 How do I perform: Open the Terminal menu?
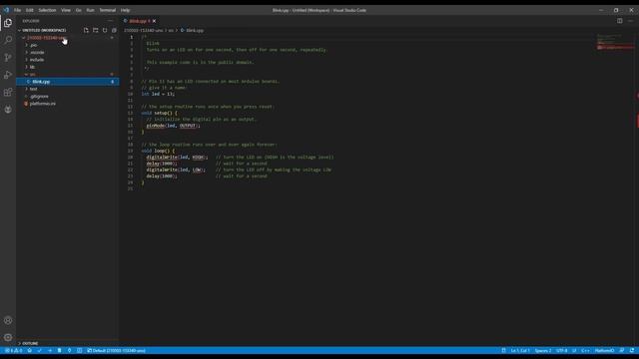[x=108, y=10]
